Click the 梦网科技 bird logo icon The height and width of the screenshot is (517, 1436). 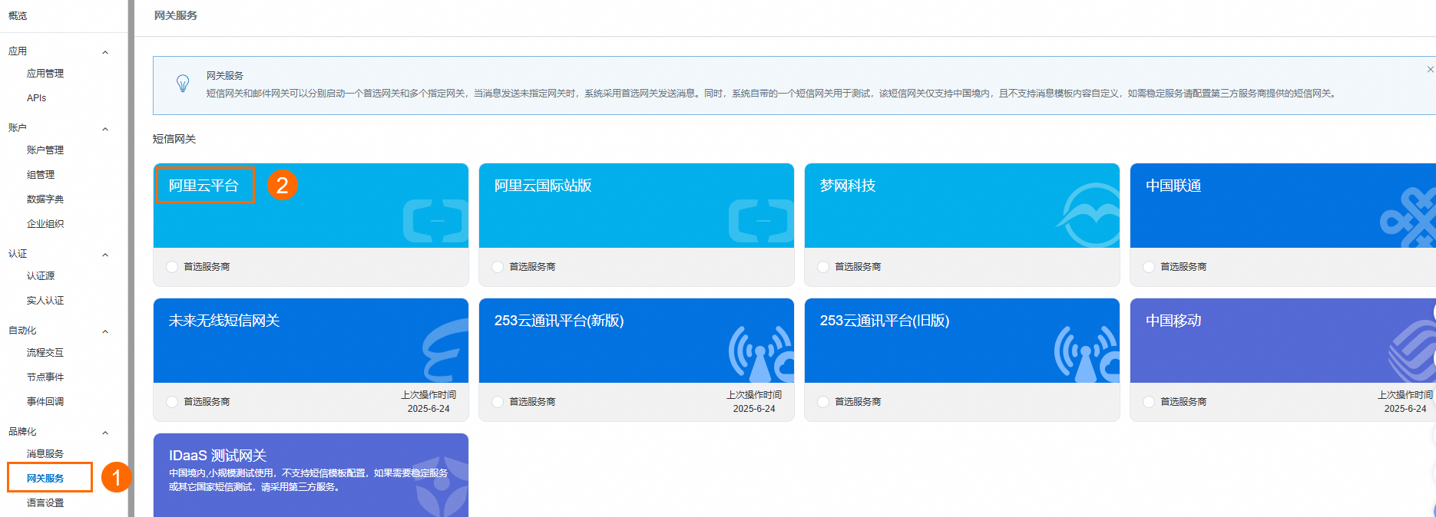[x=1088, y=216]
